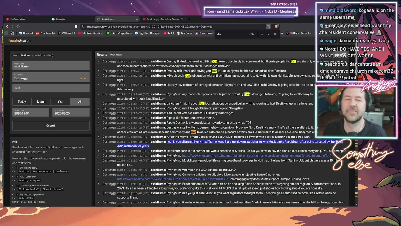Click the Start Date field
401x226 pixels.
coord(31,112)
